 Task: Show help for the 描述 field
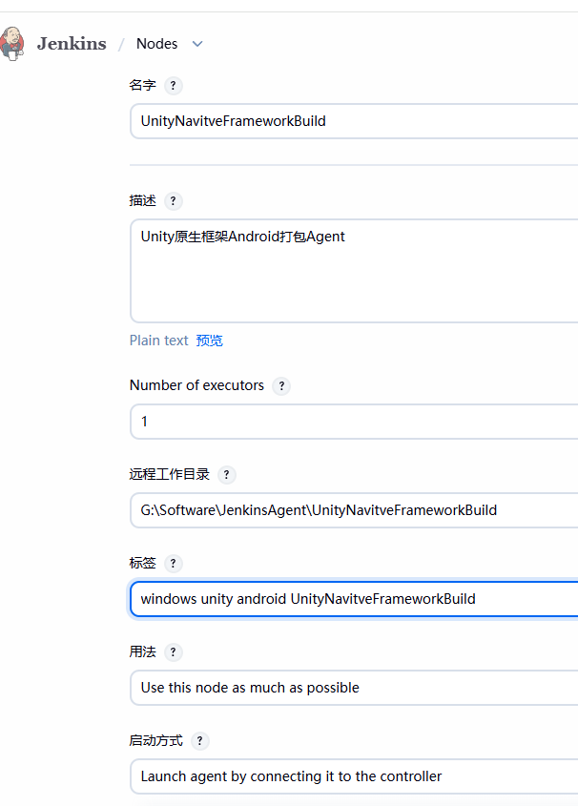click(174, 201)
